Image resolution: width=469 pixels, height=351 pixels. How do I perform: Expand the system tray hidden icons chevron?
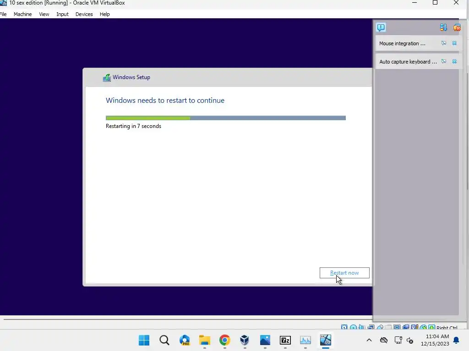(x=369, y=340)
